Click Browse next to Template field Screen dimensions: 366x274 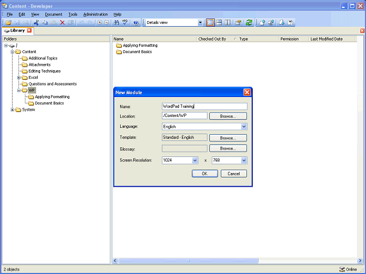pyautogui.click(x=228, y=138)
